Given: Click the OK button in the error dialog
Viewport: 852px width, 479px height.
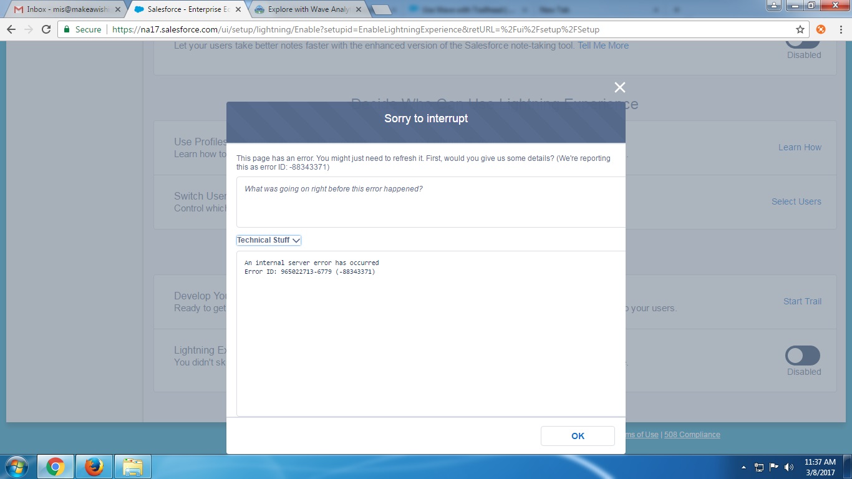Looking at the screenshot, I should point(578,436).
